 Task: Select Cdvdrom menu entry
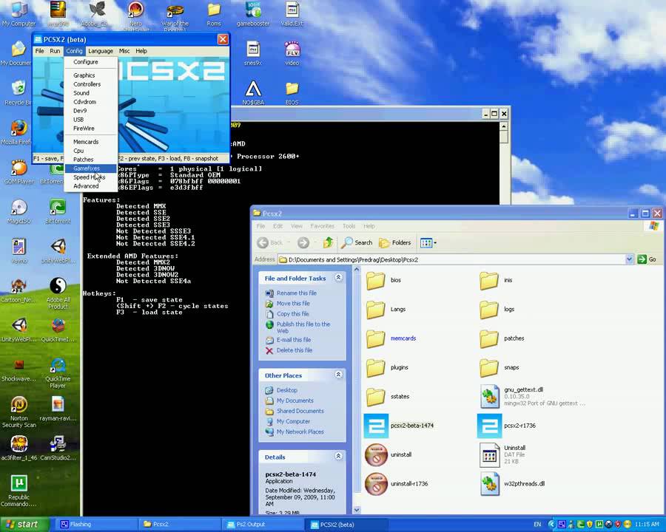click(84, 102)
